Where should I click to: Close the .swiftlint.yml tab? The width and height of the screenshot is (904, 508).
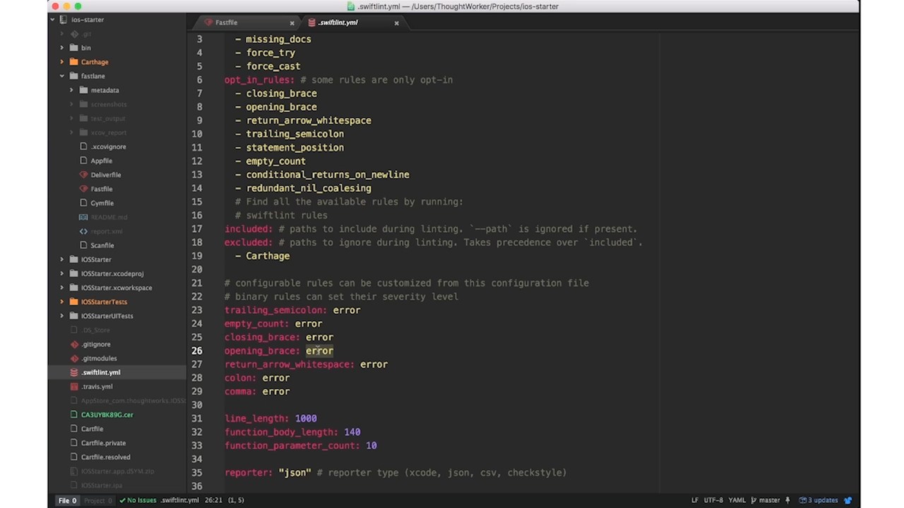tap(396, 23)
